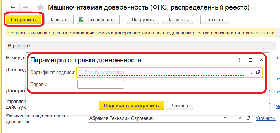280x133 pixels.
Task: Click the back navigation arrow
Action: [x=13, y=7]
